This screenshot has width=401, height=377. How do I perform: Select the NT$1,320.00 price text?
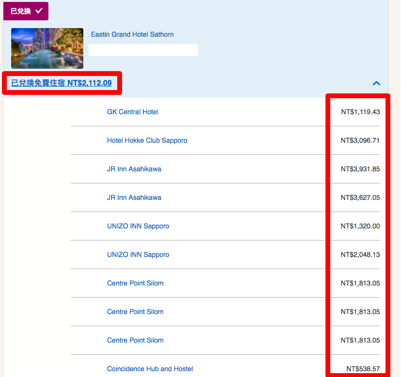(360, 226)
